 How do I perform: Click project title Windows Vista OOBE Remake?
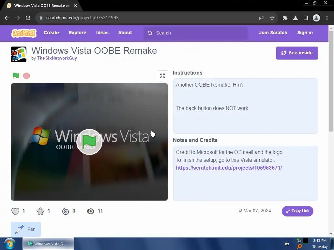pos(94,50)
